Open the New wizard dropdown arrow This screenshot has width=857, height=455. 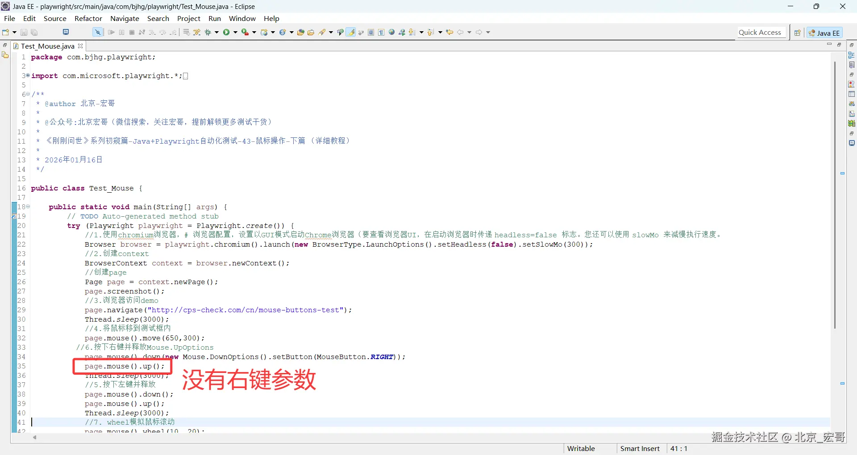coord(14,32)
